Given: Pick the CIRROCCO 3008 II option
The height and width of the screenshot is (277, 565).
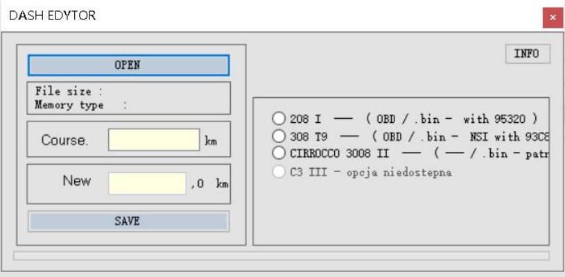Looking at the screenshot, I should [279, 153].
